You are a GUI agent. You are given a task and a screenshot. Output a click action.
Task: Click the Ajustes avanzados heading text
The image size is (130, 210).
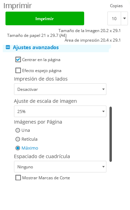[x=36, y=47]
